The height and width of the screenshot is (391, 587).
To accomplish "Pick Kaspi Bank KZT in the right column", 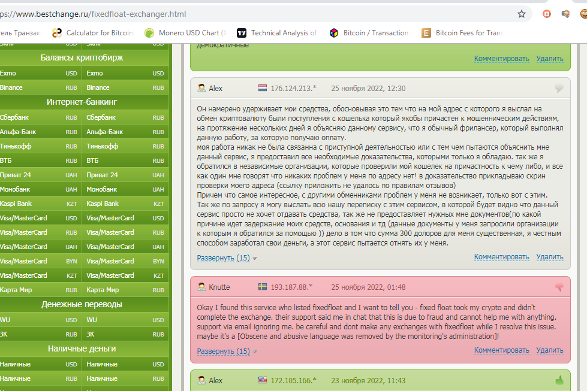I will (x=125, y=204).
